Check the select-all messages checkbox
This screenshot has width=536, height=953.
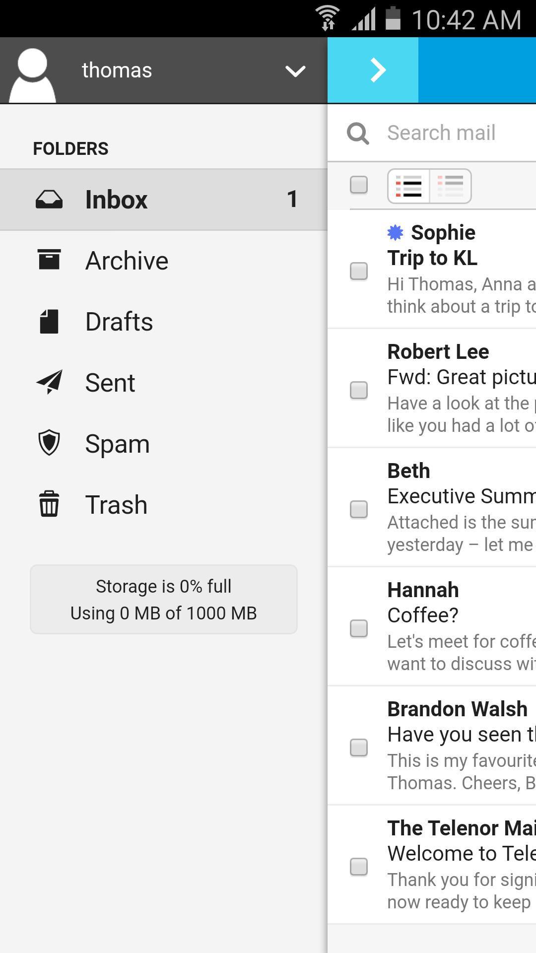pos(359,185)
